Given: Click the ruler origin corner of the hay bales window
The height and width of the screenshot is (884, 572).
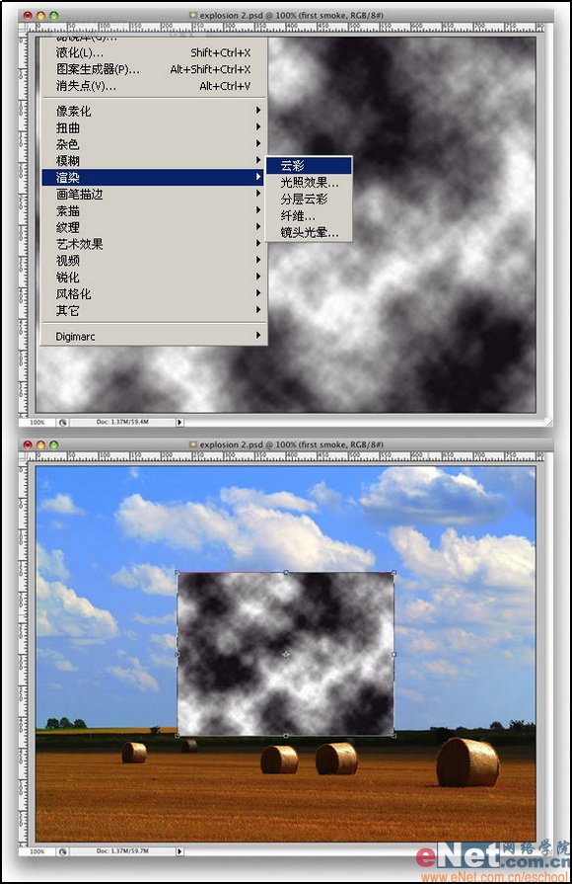Looking at the screenshot, I should pyautogui.click(x=23, y=456).
